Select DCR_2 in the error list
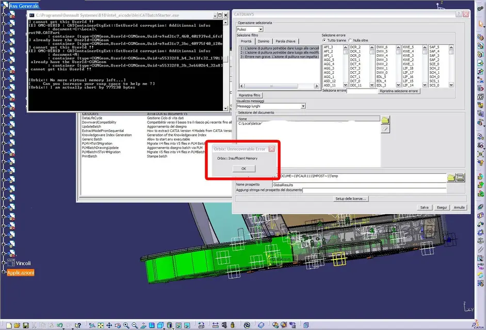 click(x=355, y=47)
